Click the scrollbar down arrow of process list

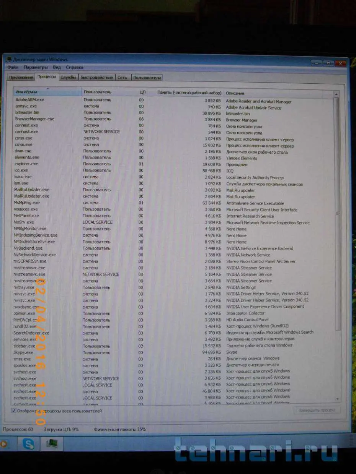point(337,399)
